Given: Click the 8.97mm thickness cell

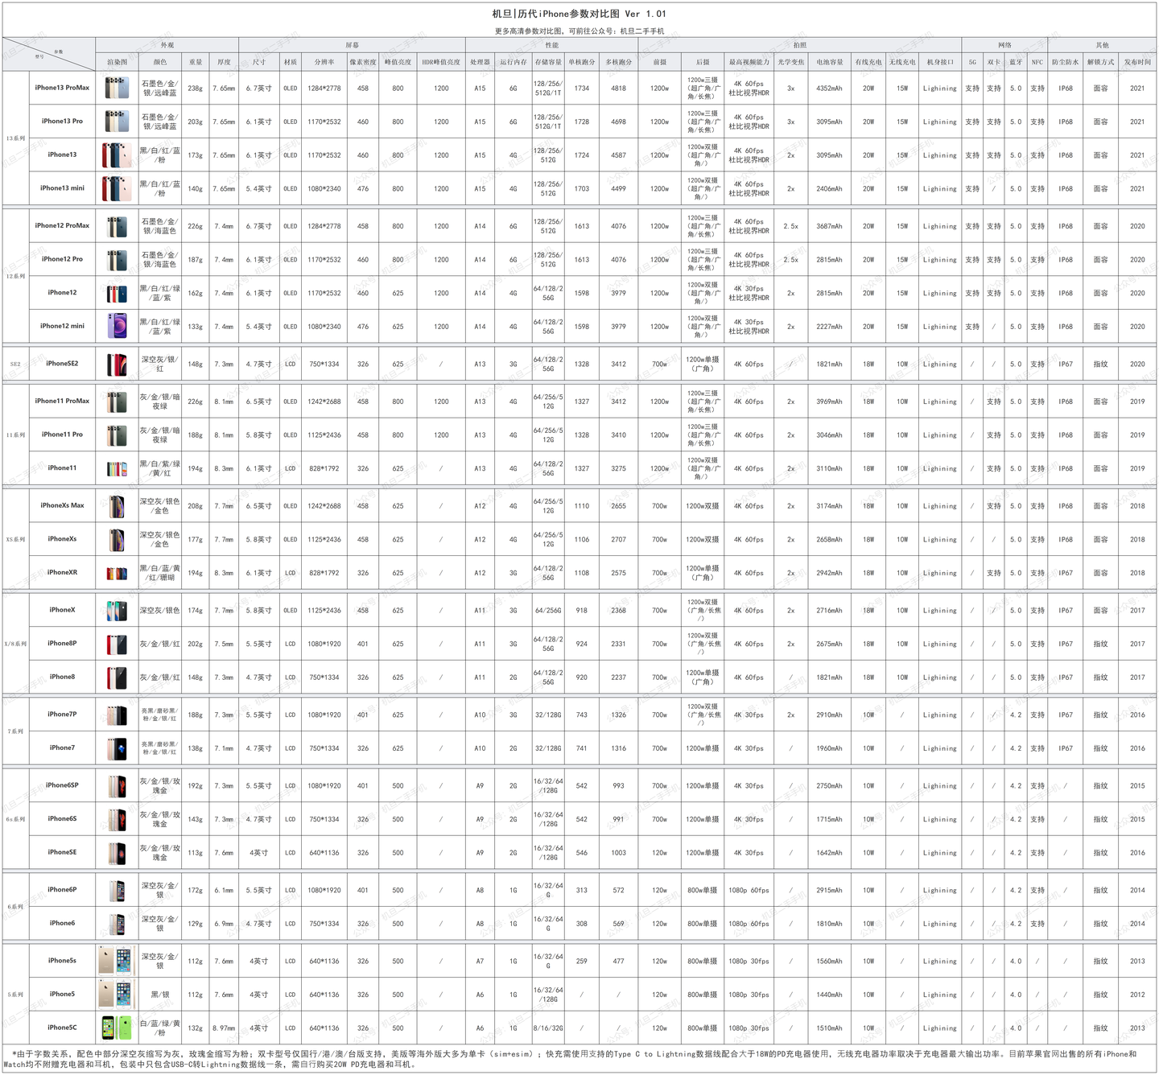Looking at the screenshot, I should [224, 1028].
